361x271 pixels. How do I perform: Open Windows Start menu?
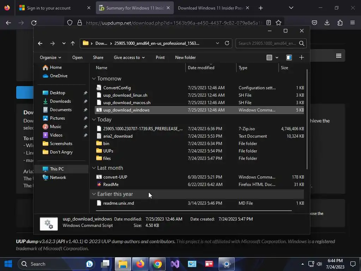[8, 264]
